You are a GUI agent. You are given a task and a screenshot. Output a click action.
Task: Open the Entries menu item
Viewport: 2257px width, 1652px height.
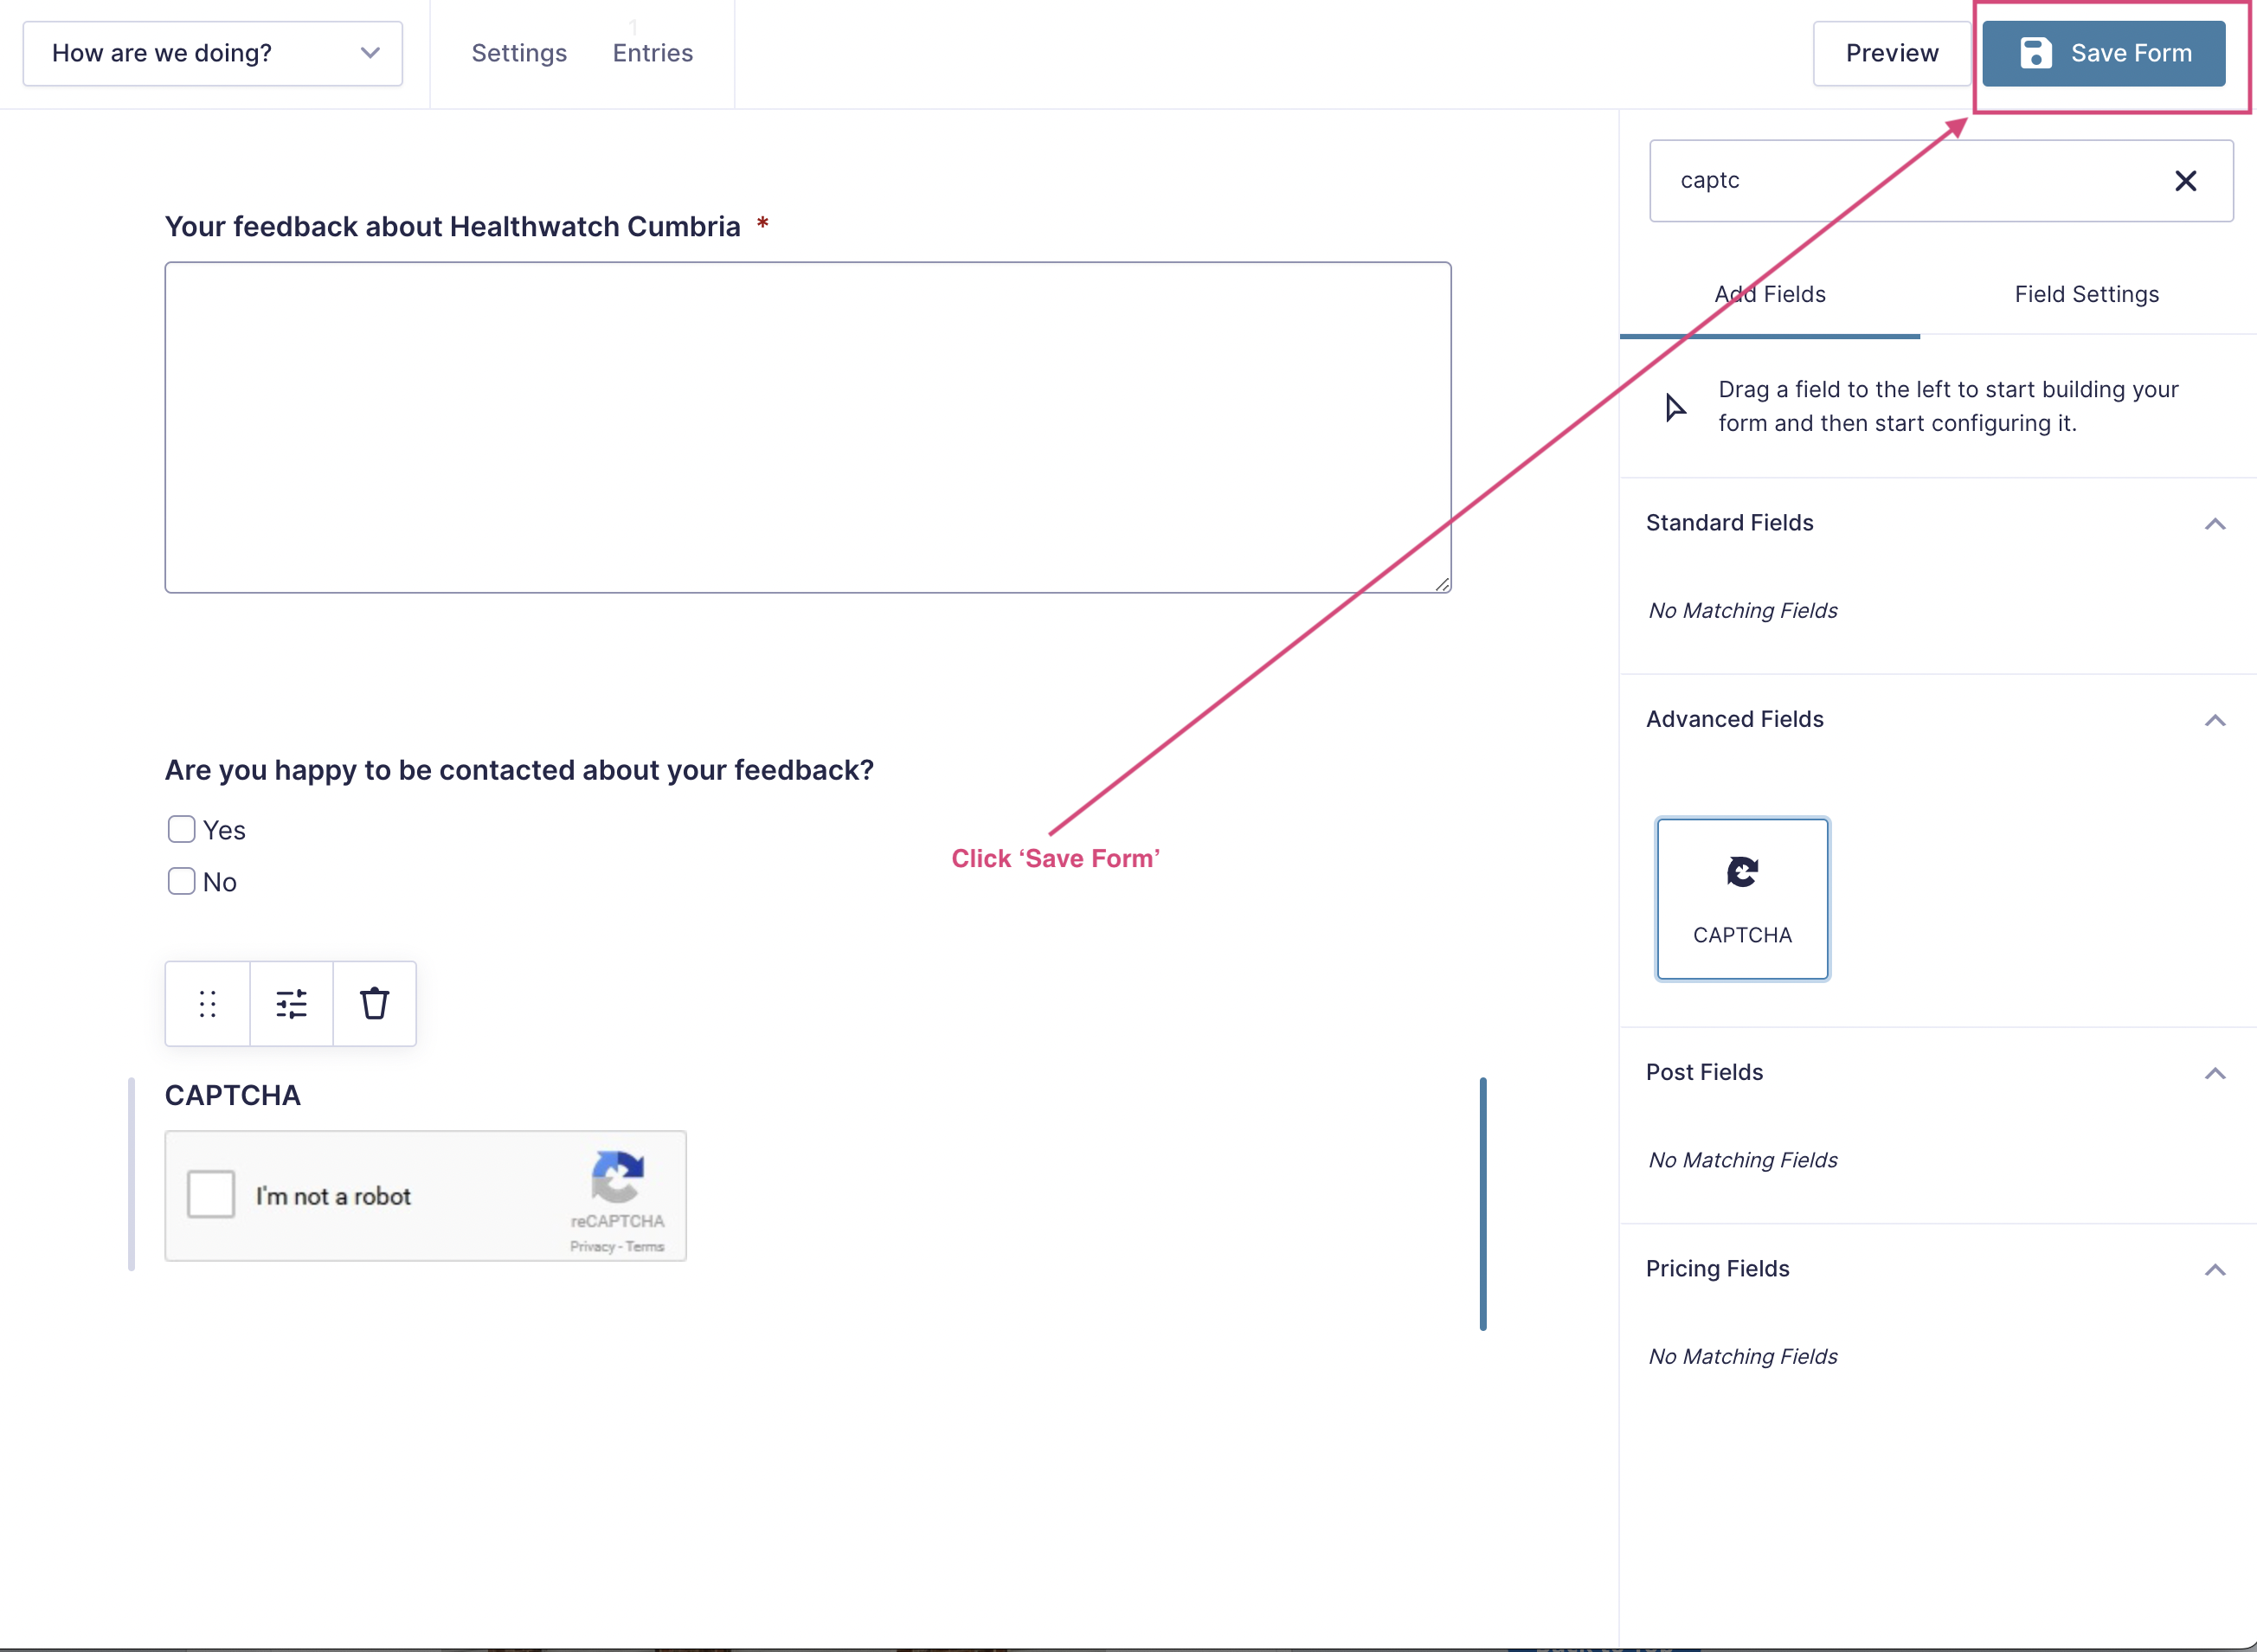point(652,53)
